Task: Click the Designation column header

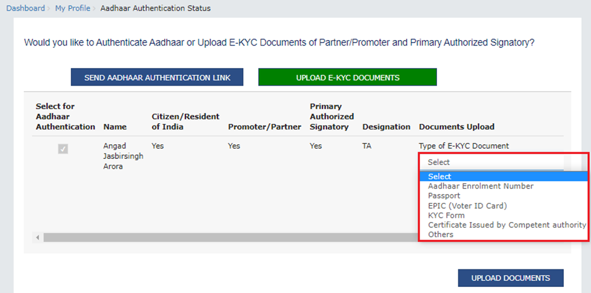Action: [386, 127]
